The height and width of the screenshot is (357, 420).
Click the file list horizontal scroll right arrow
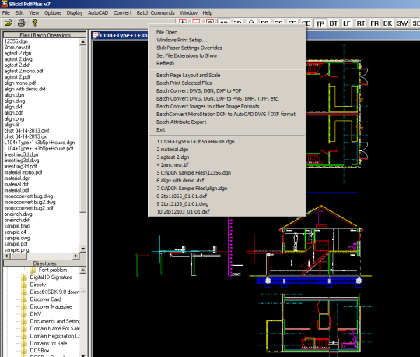[76, 256]
